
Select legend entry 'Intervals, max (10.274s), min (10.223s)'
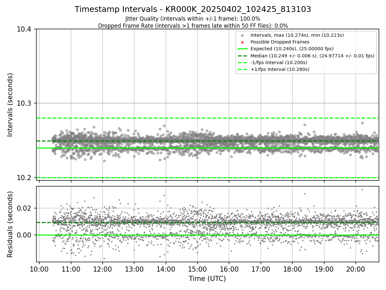pos(297,35)
